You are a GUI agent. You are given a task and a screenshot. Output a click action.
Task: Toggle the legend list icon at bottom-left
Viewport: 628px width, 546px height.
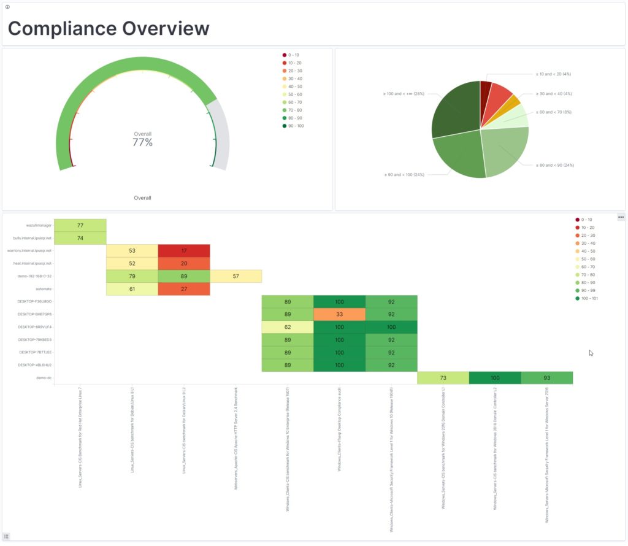(x=7, y=536)
